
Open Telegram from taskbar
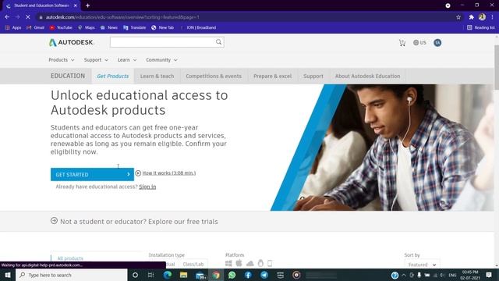pyautogui.click(x=264, y=275)
